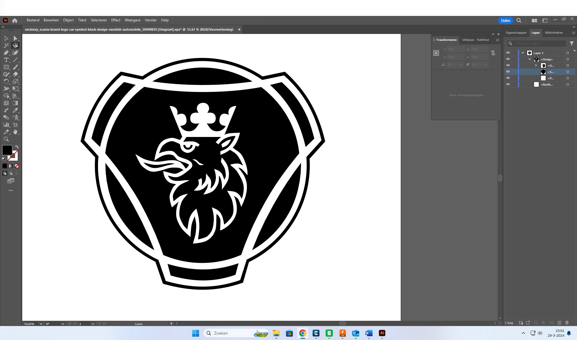
Task: Open the Object menu
Action: [68, 20]
